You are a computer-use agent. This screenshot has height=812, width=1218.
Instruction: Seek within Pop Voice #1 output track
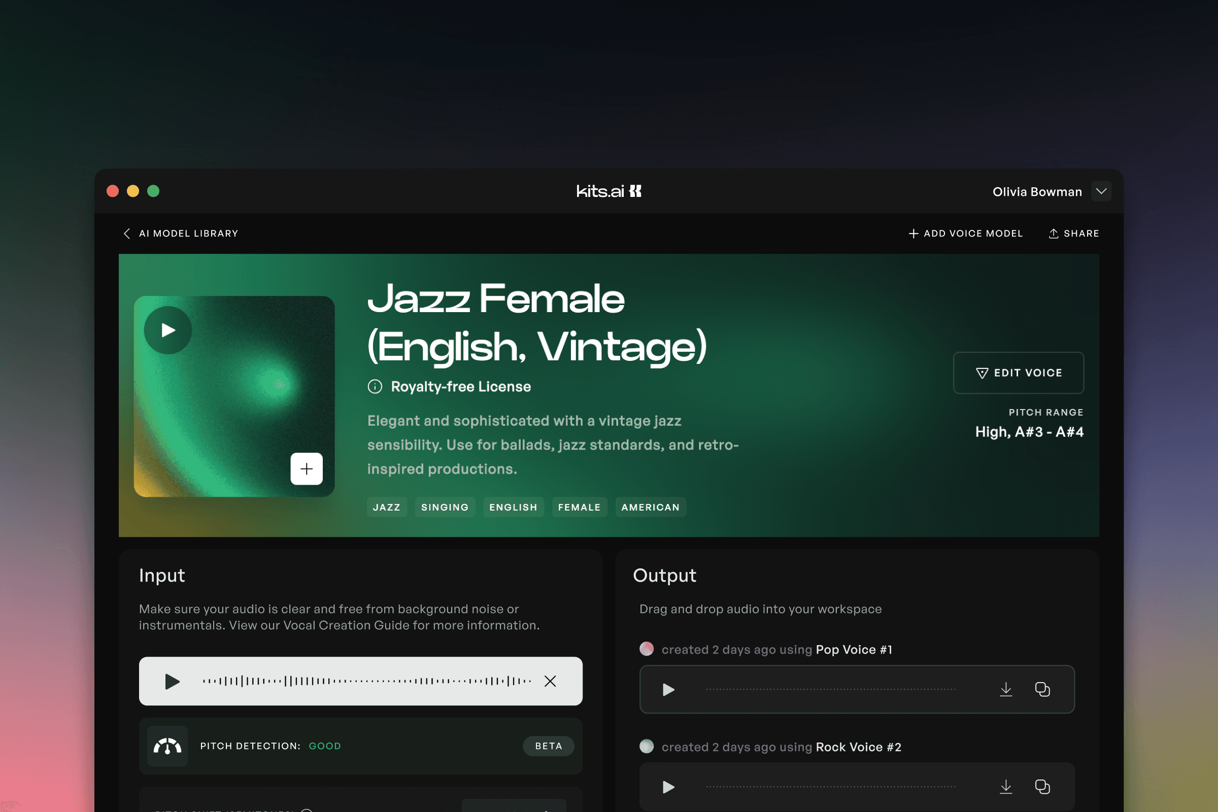[x=831, y=689]
